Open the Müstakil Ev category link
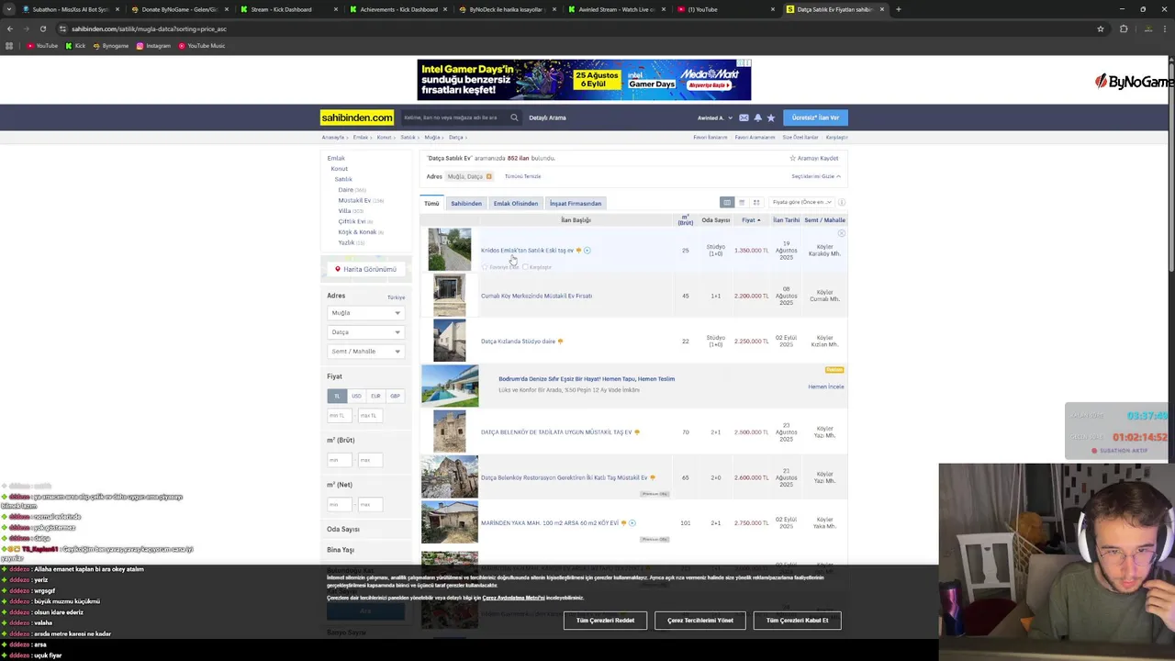 tap(354, 200)
